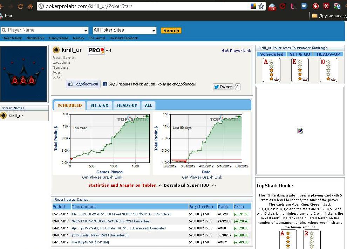
Task: Click the Ace ranking card under Scheduled
Action: click(x=272, y=70)
